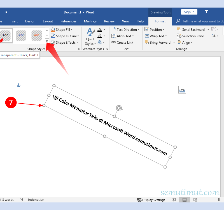Screen dimensions: 224x210
Task: Expand the Bring Forward dropdown arrow
Action: [x=174, y=43]
